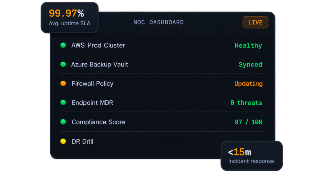Click the green dot next to Endpoint MDR
This screenshot has width=317, height=178.
click(63, 103)
